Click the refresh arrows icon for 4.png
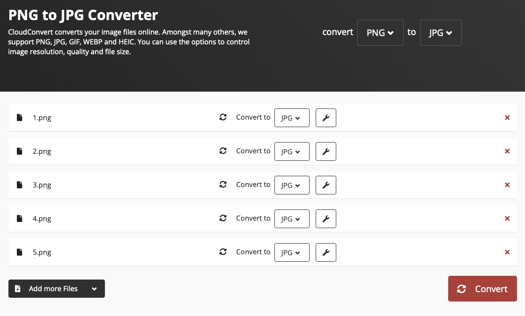 [x=223, y=218]
